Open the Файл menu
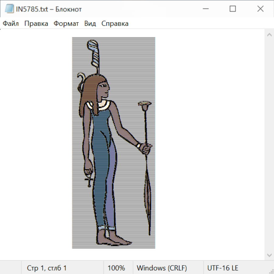The image size is (274, 274). 11,23
